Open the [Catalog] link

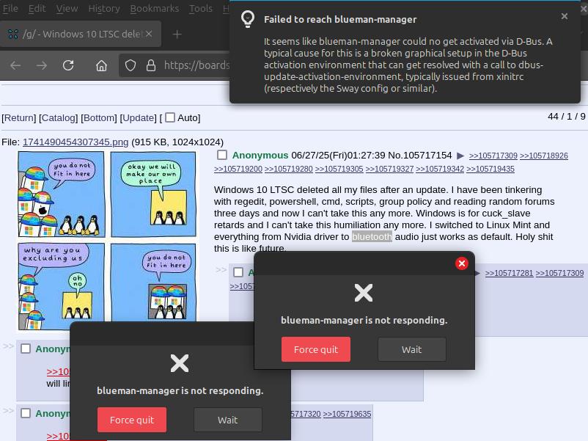coord(58,118)
